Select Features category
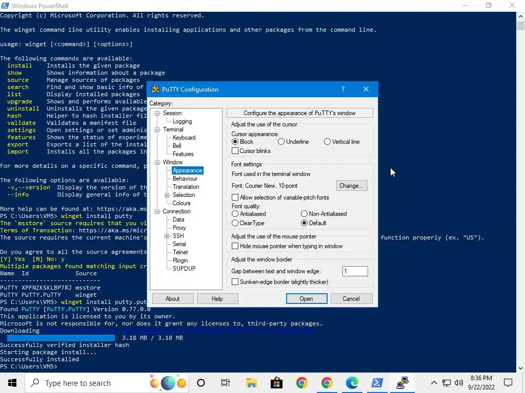 pyautogui.click(x=183, y=154)
